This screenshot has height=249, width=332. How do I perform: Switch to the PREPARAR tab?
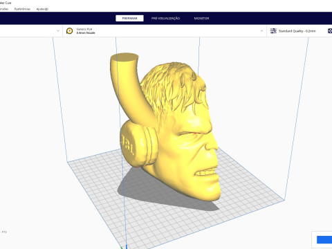pyautogui.click(x=129, y=18)
